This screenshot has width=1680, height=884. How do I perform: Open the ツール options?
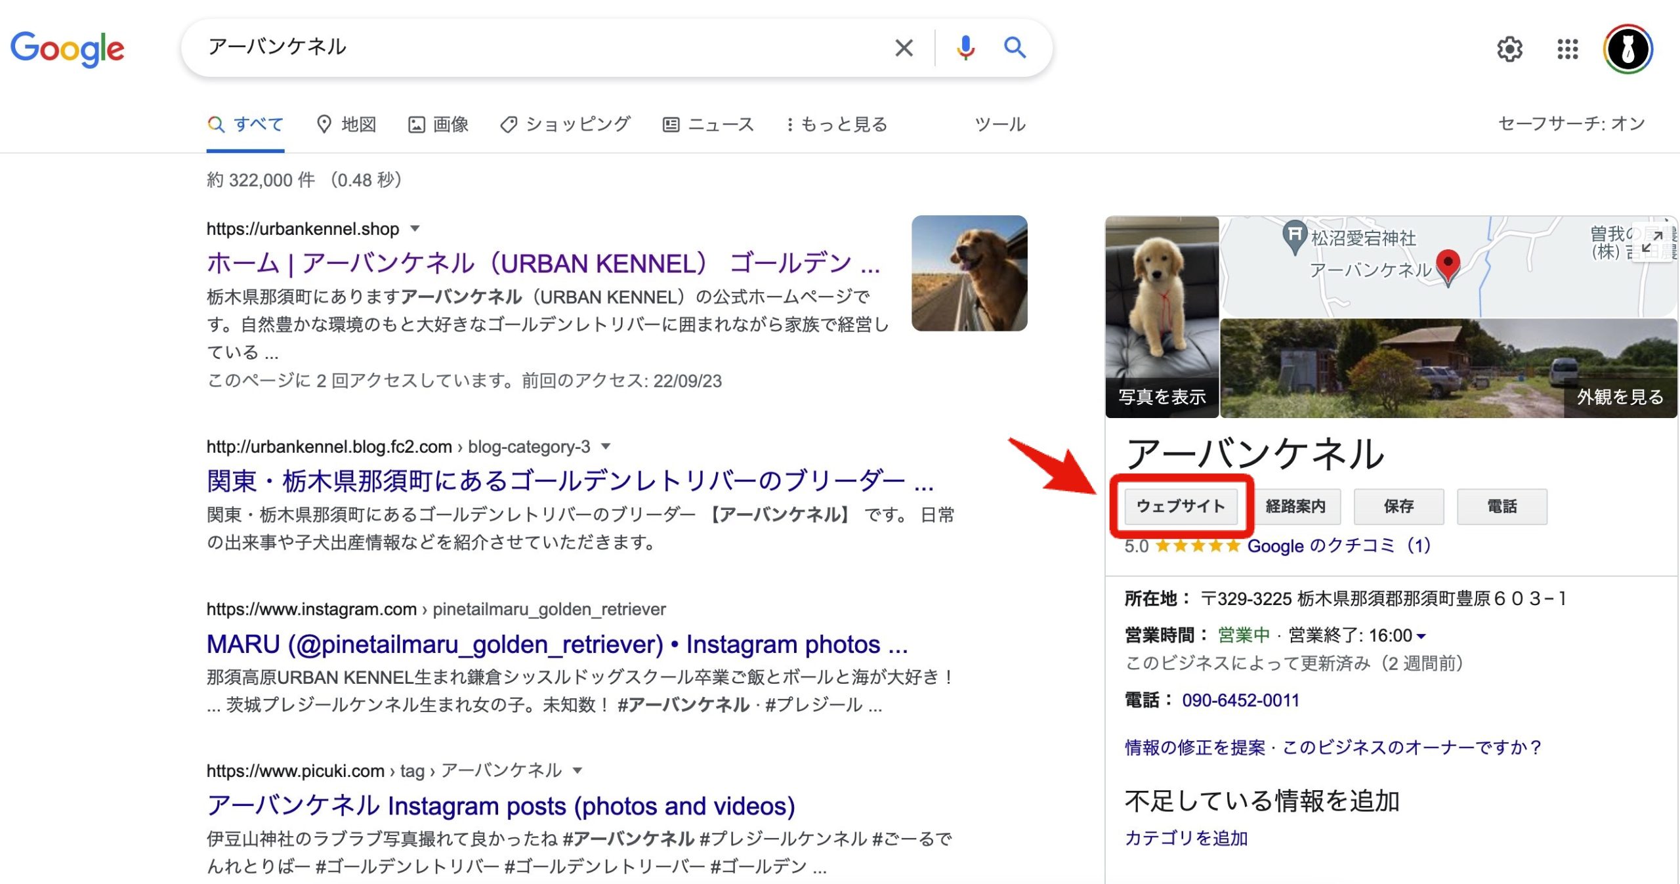click(1000, 124)
